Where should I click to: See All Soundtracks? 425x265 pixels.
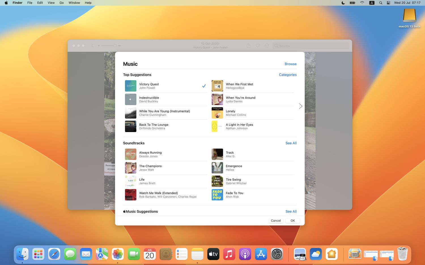[x=291, y=143]
